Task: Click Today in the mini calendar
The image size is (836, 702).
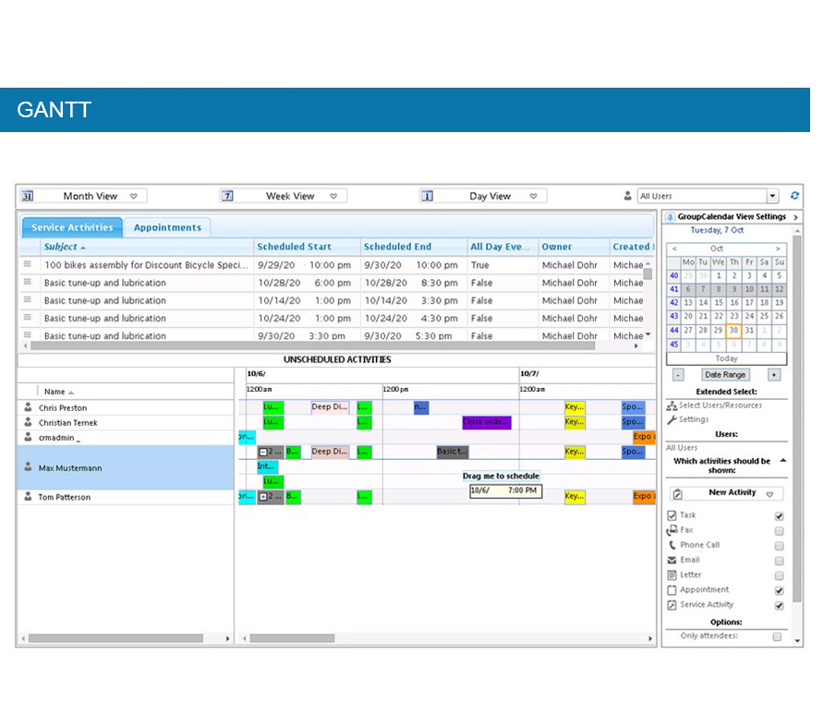Action: pyautogui.click(x=726, y=358)
